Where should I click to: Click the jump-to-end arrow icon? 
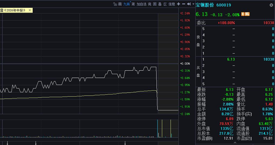click(189, 4)
